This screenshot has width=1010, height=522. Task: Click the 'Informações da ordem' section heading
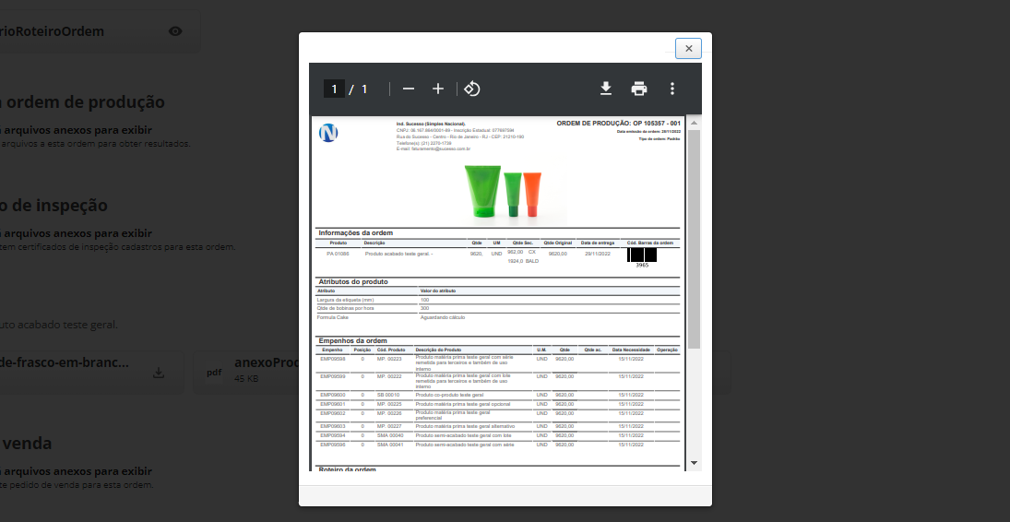click(x=355, y=232)
